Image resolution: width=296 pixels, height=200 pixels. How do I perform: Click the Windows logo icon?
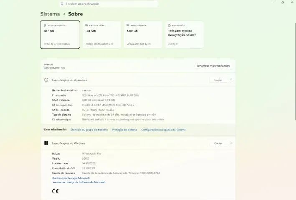46,143
